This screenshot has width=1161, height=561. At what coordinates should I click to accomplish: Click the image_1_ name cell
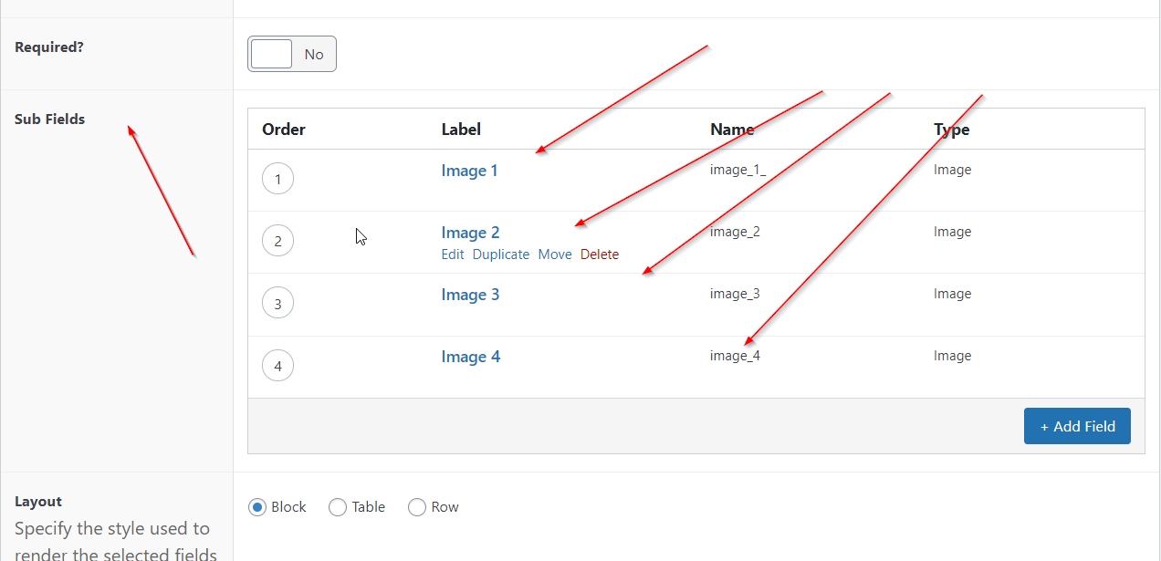[737, 170]
